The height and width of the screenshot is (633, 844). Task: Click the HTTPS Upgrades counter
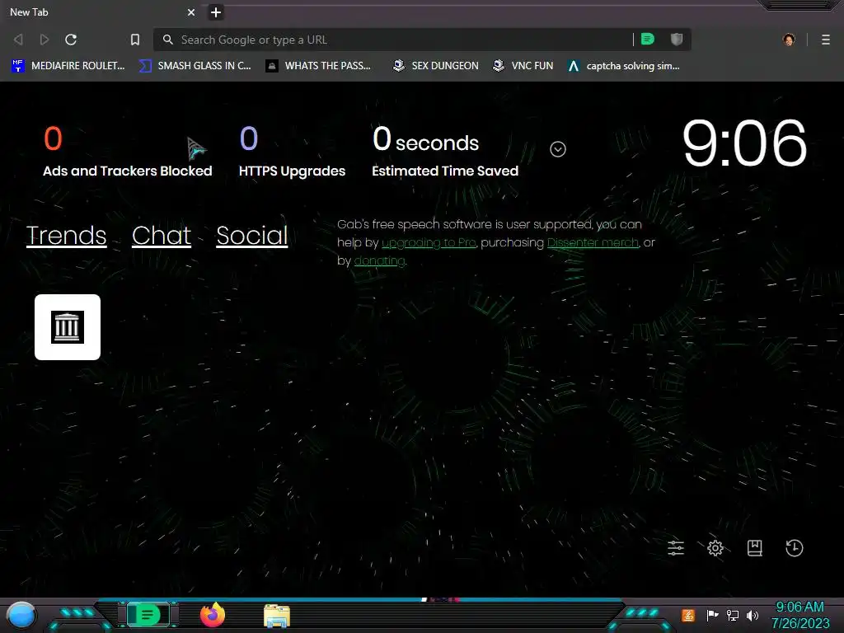[293, 152]
